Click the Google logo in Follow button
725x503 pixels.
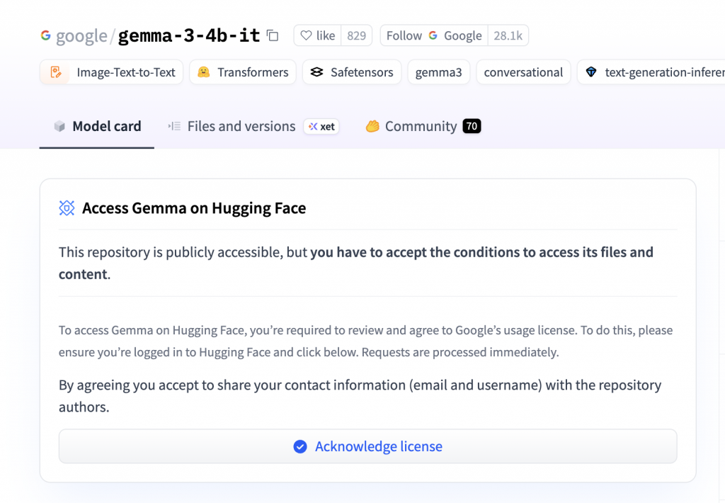point(433,35)
